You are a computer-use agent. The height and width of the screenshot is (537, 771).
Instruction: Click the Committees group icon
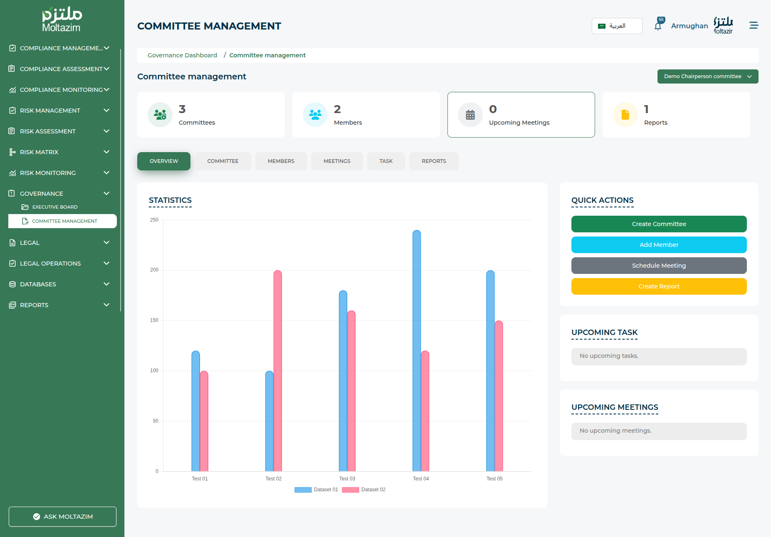pos(160,115)
